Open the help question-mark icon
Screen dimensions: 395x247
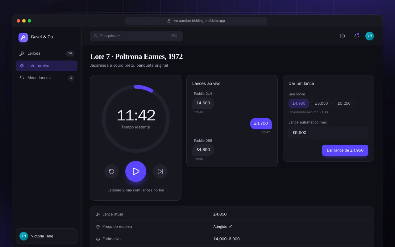tap(342, 36)
